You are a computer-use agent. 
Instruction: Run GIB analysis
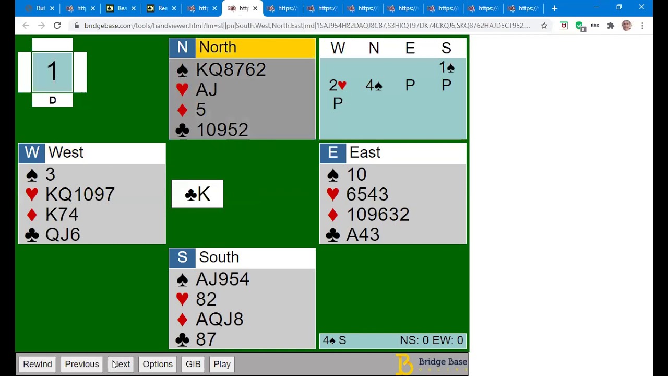pyautogui.click(x=193, y=364)
